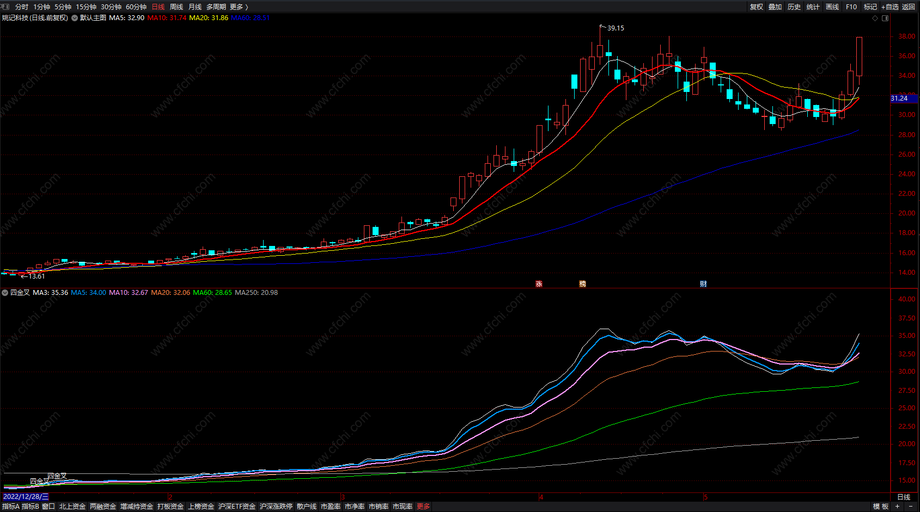
Task: Select 沪深涨跌停 indicator tab
Action: [x=276, y=507]
